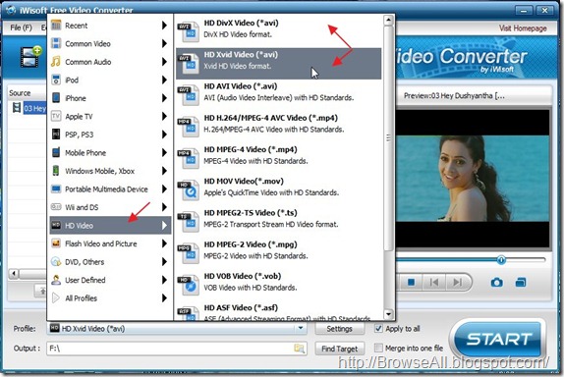Click the All Profiles icon

pyautogui.click(x=56, y=297)
